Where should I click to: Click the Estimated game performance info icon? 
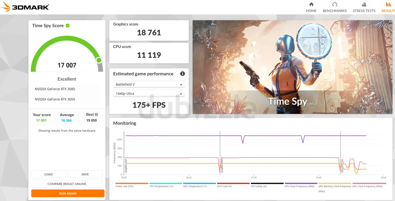point(183,74)
